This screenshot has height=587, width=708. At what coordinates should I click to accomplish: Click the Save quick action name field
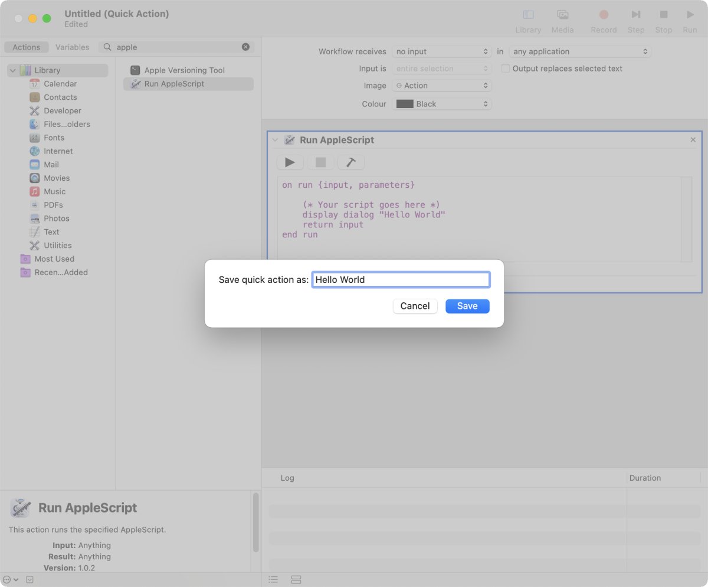pos(401,280)
